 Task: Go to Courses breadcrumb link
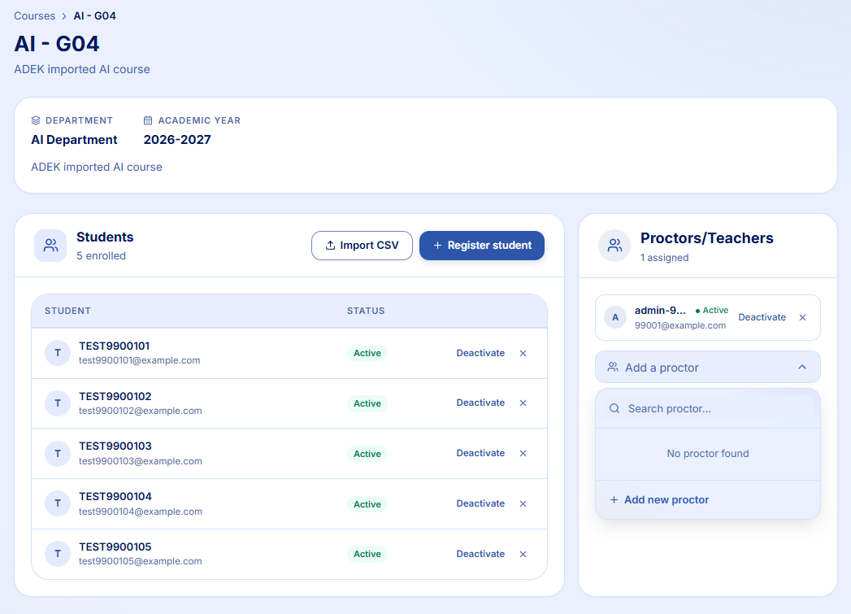pos(35,16)
